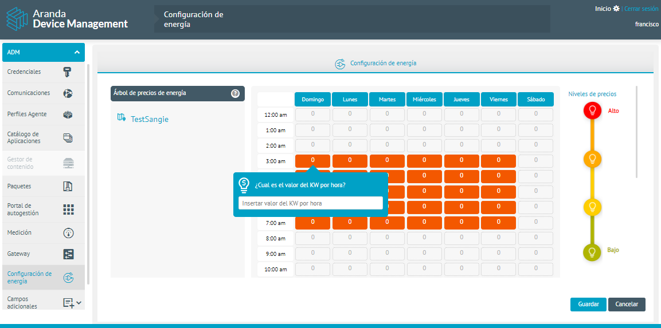Screen dimensions: 661x328
Task: Select the Domingo column header
Action: pyautogui.click(x=312, y=100)
